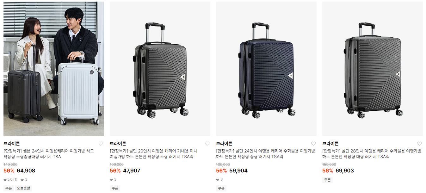Click the 쿠폰 badge under 47,907 product
Image resolution: width=426 pixels, height=193 pixels.
click(x=115, y=188)
